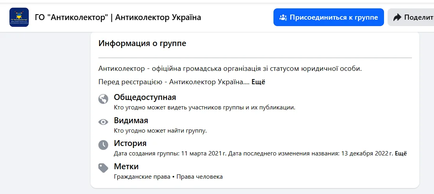Screen dimensions: 434x194
Task: Expand the История details with Ещё
Action: click(x=401, y=153)
